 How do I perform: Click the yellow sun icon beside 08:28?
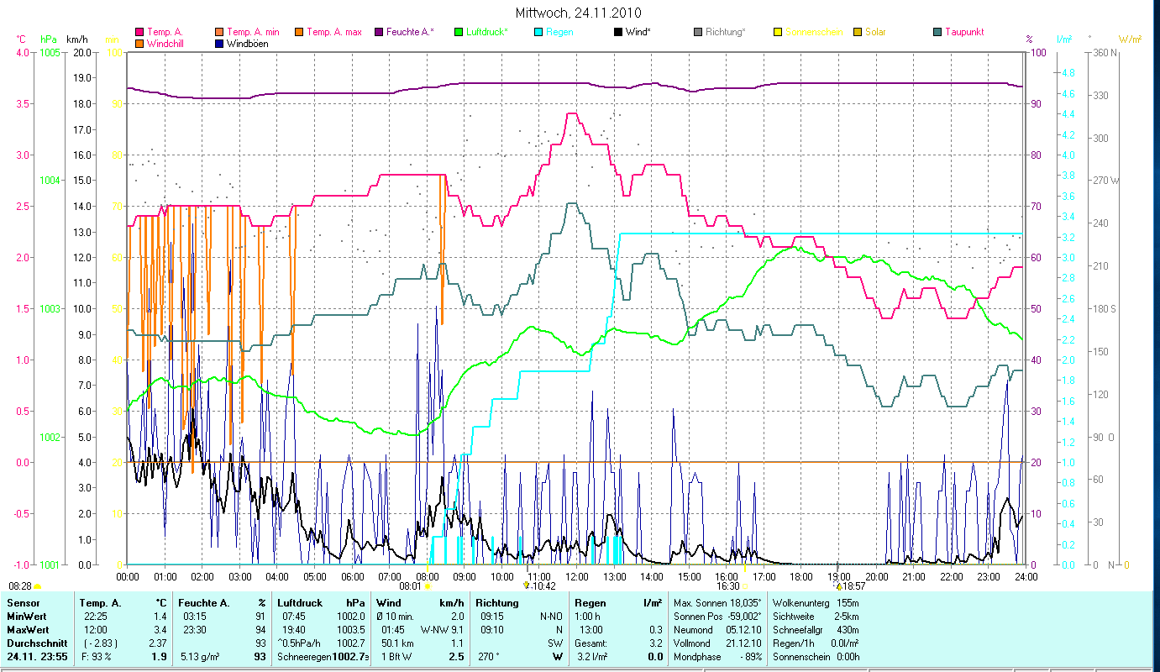[x=38, y=586]
